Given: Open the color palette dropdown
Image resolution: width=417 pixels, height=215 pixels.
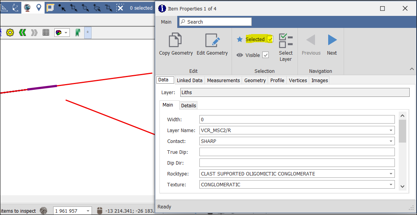Looking at the screenshot, I should [x=62, y=33].
